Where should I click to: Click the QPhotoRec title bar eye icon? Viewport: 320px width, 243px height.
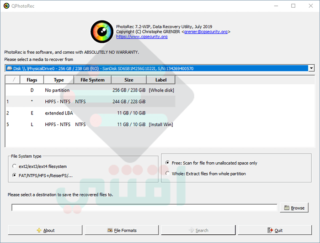(6, 5)
